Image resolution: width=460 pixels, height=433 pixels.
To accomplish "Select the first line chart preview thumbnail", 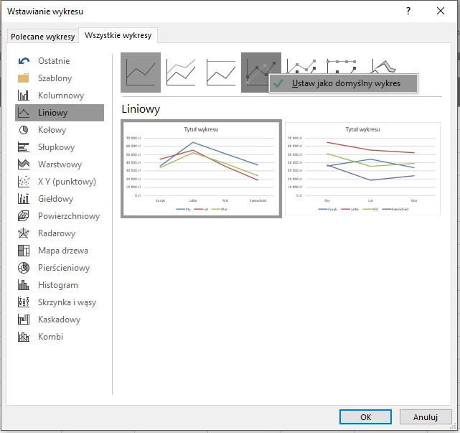I will tap(201, 169).
